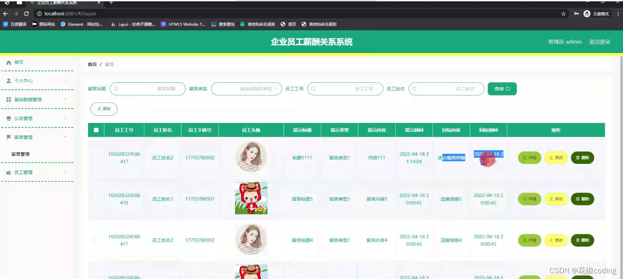Click 删除 button for 留言标题4 row
This screenshot has height=279, width=623.
(582, 240)
